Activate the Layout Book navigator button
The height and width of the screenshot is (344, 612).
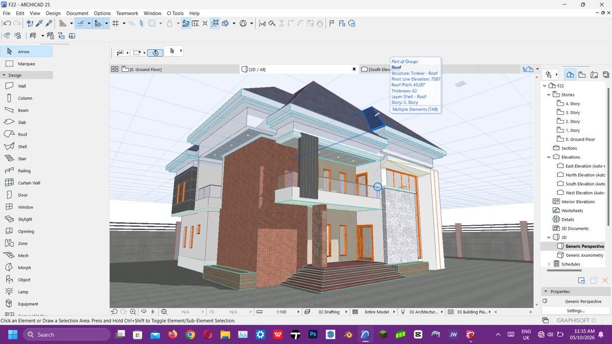(594, 75)
